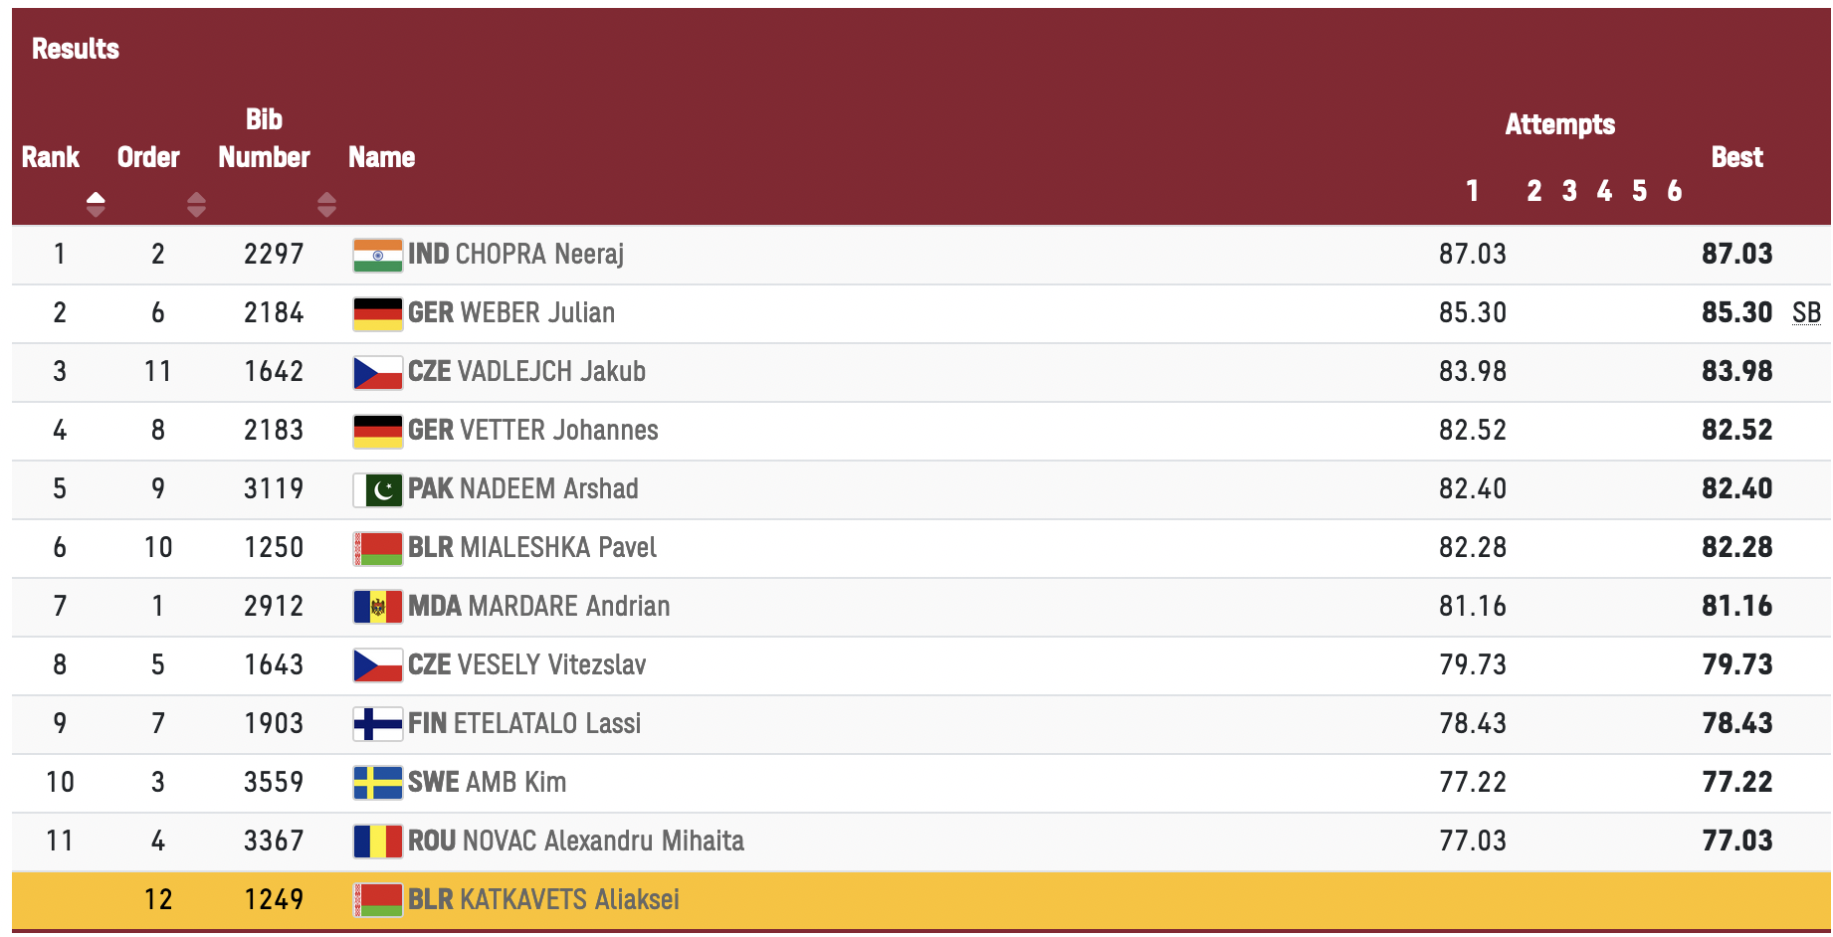Sort the table by Order arrows
Screen dimensions: 1833x937
196,204
